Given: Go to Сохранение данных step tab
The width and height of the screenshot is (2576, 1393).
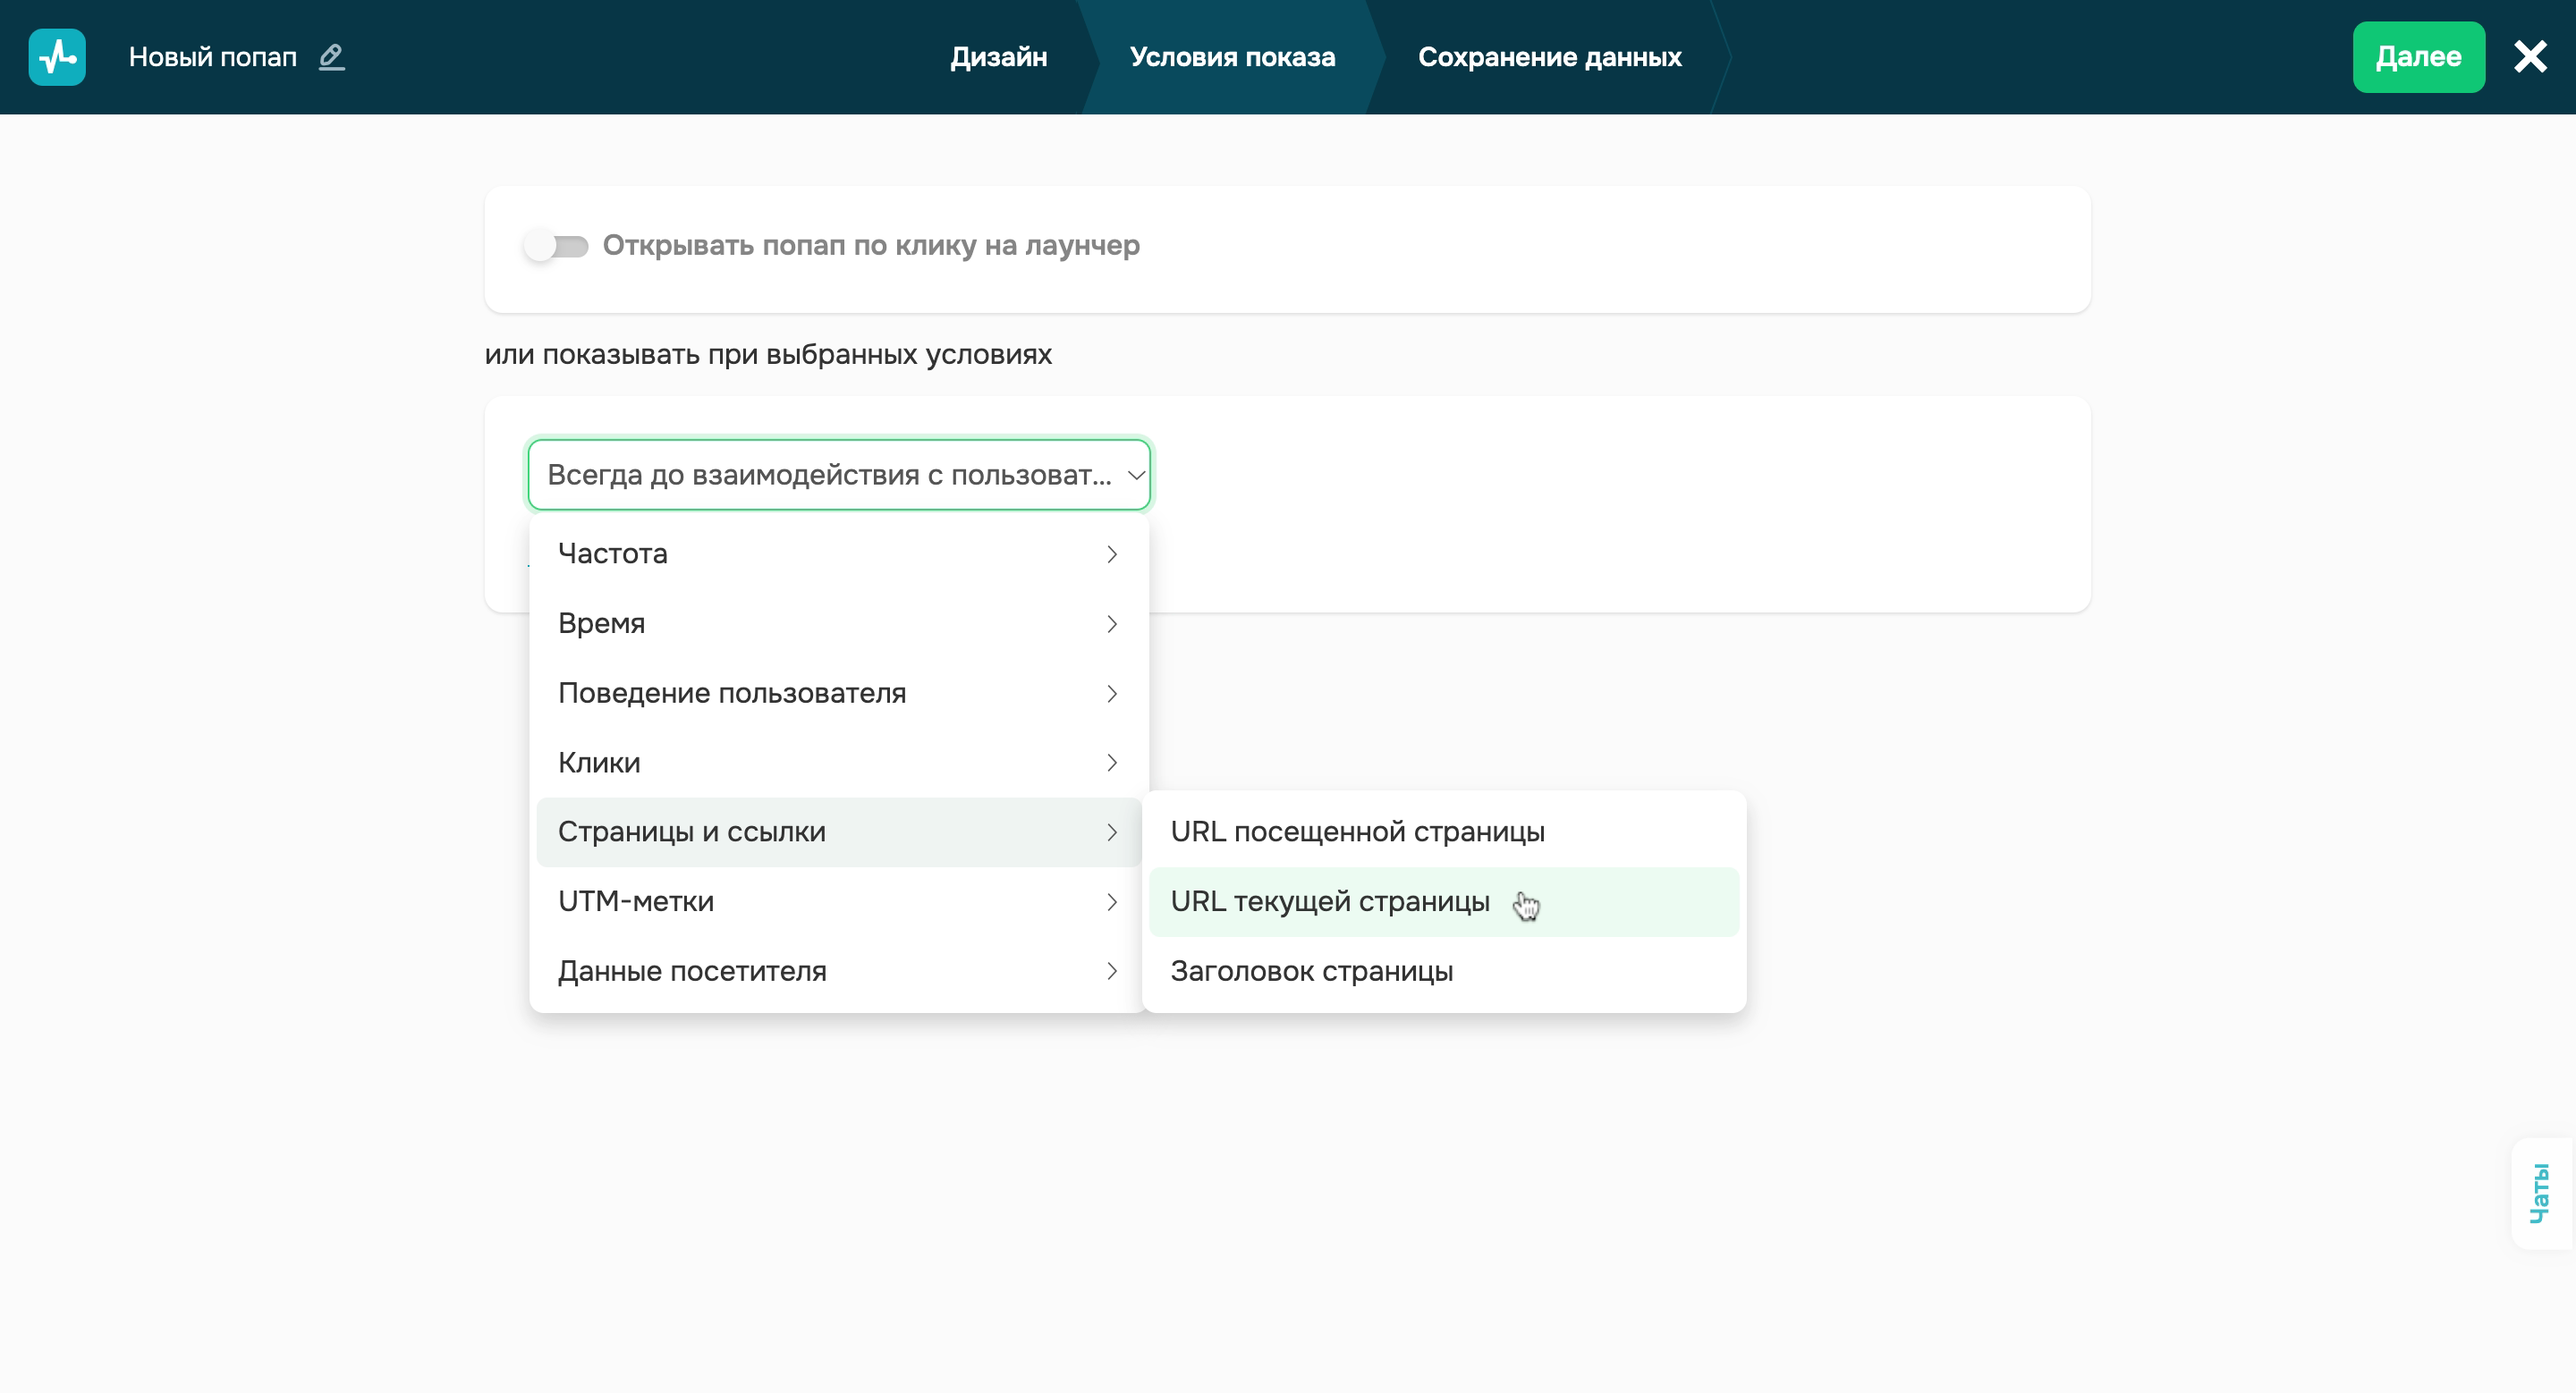Looking at the screenshot, I should pos(1549,57).
